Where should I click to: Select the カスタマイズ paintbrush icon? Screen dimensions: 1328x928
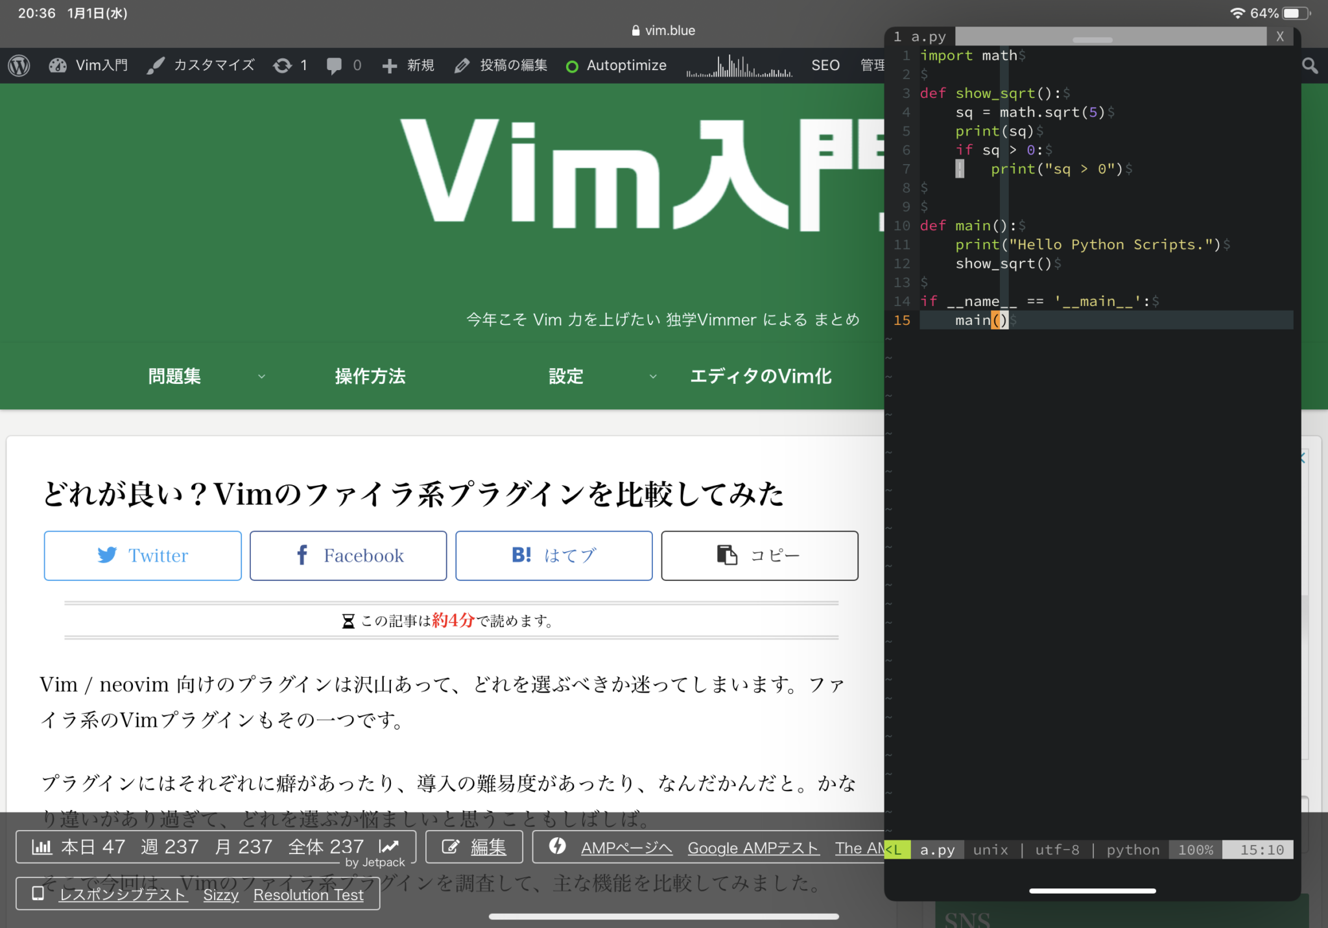(155, 65)
